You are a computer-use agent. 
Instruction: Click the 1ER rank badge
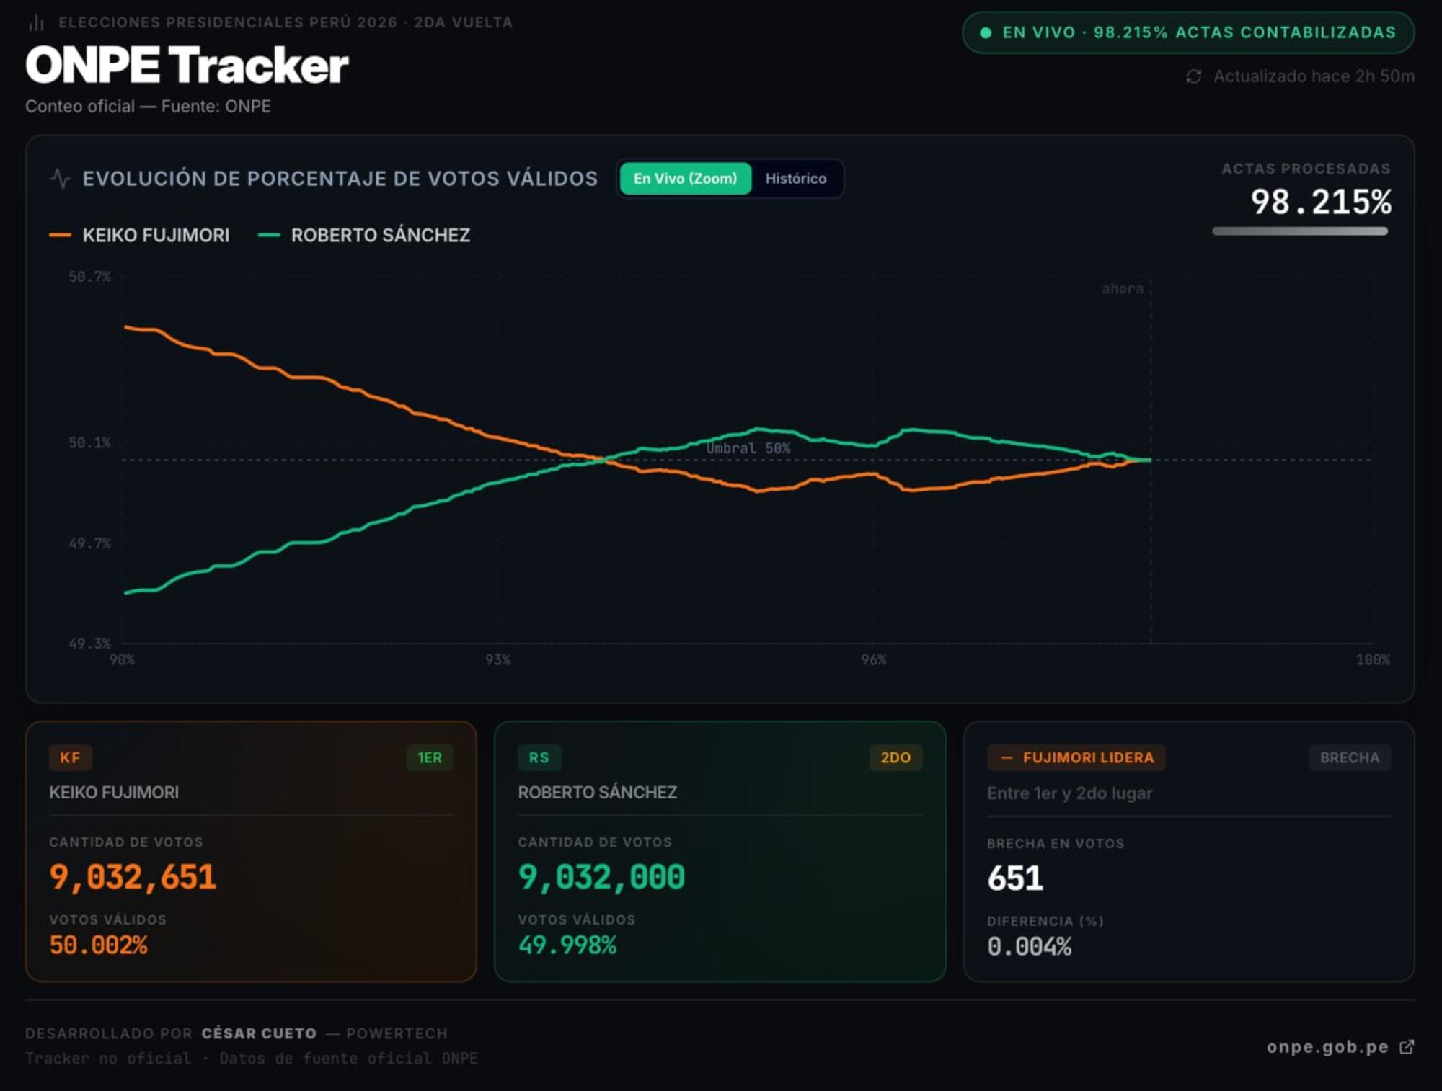430,757
